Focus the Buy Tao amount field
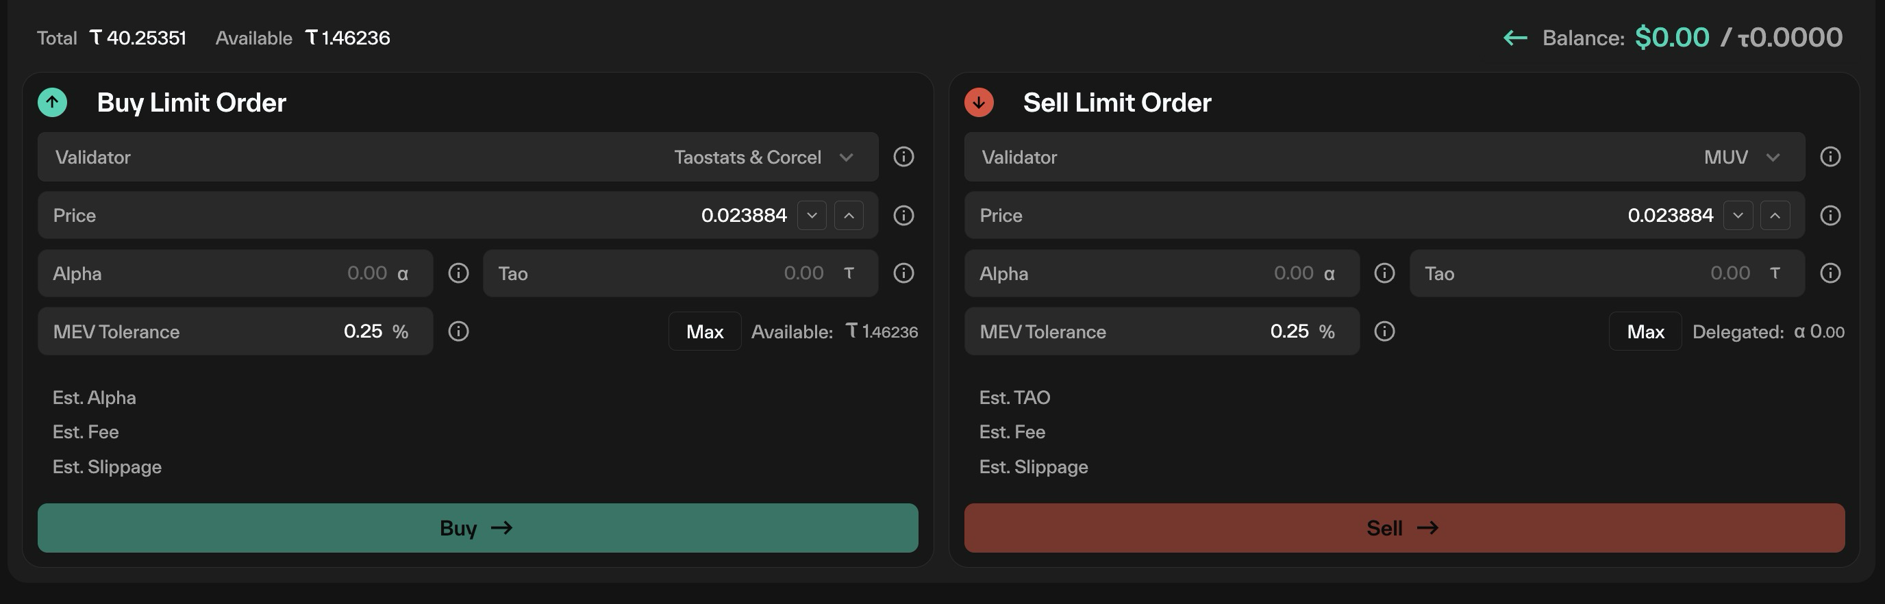The width and height of the screenshot is (1885, 604). (681, 273)
